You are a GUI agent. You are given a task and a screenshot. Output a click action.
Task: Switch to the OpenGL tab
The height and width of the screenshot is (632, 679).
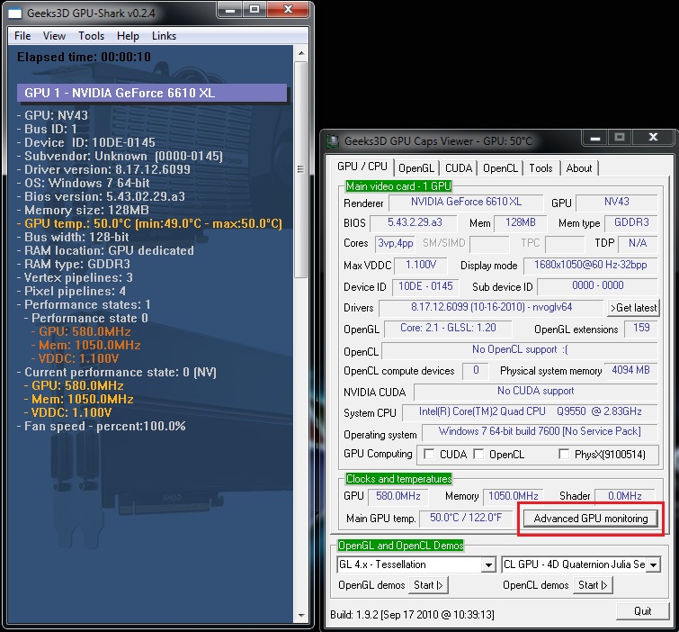416,168
